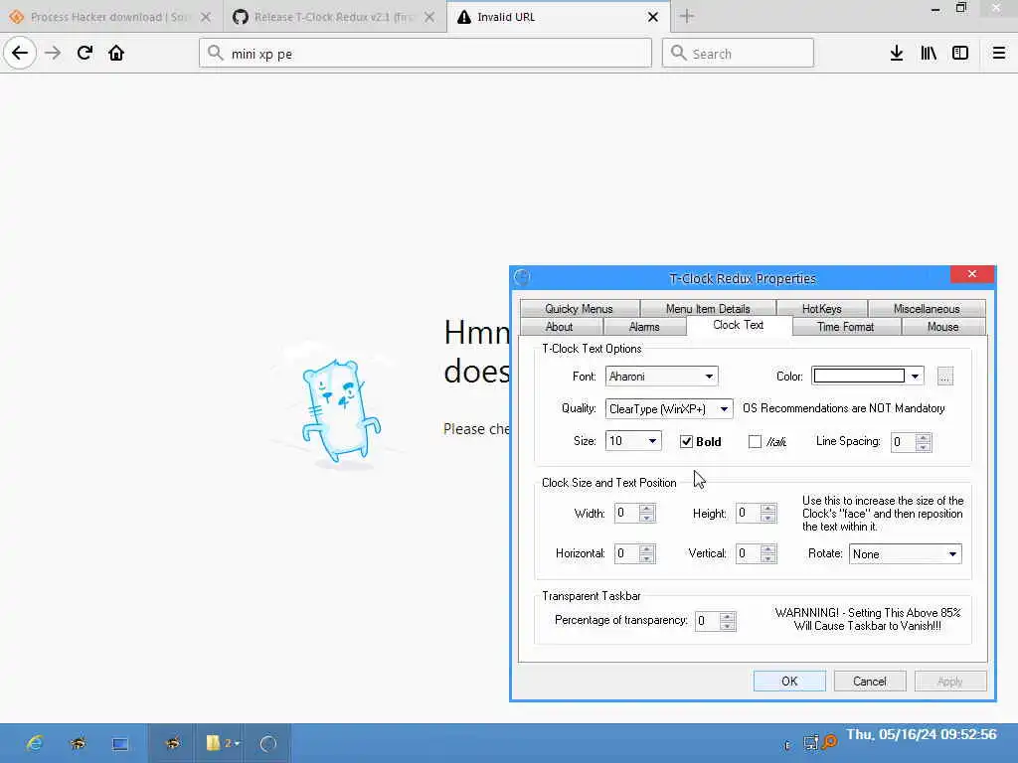Enable the Italic checkbox
Image resolution: width=1018 pixels, height=763 pixels.
pyautogui.click(x=755, y=442)
